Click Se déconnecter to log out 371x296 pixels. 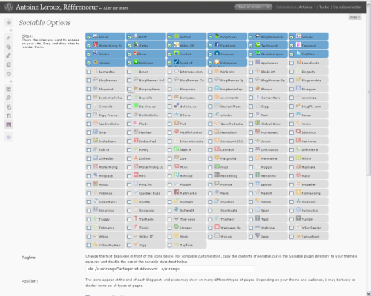tap(347, 7)
